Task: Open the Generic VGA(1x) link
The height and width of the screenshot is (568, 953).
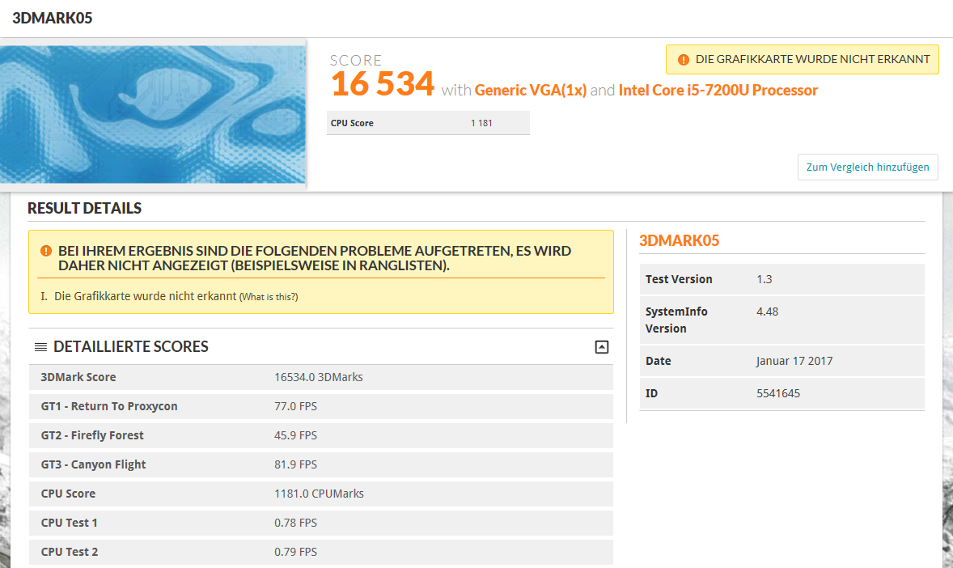Action: 530,90
